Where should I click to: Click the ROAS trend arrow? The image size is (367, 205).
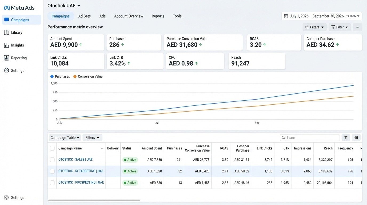(x=265, y=45)
